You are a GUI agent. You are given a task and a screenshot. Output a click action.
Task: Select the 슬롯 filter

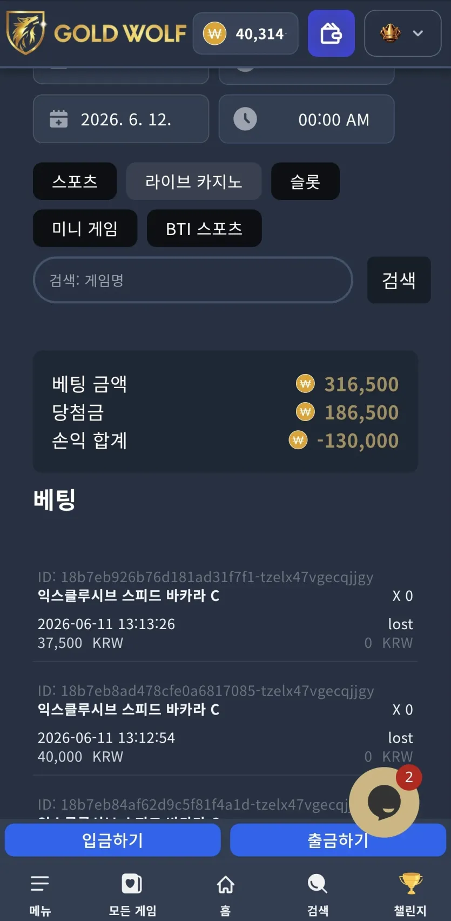tap(305, 181)
